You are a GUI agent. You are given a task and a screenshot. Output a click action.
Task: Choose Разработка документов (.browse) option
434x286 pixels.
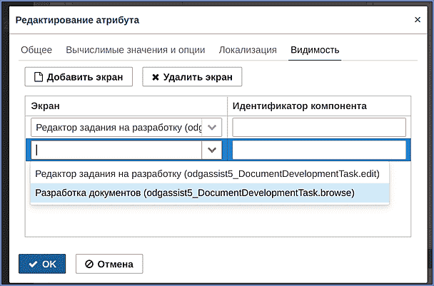(x=210, y=193)
